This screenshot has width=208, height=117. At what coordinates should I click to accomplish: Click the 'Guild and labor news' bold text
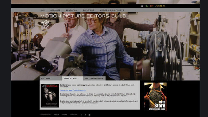pyautogui.click(x=97, y=86)
